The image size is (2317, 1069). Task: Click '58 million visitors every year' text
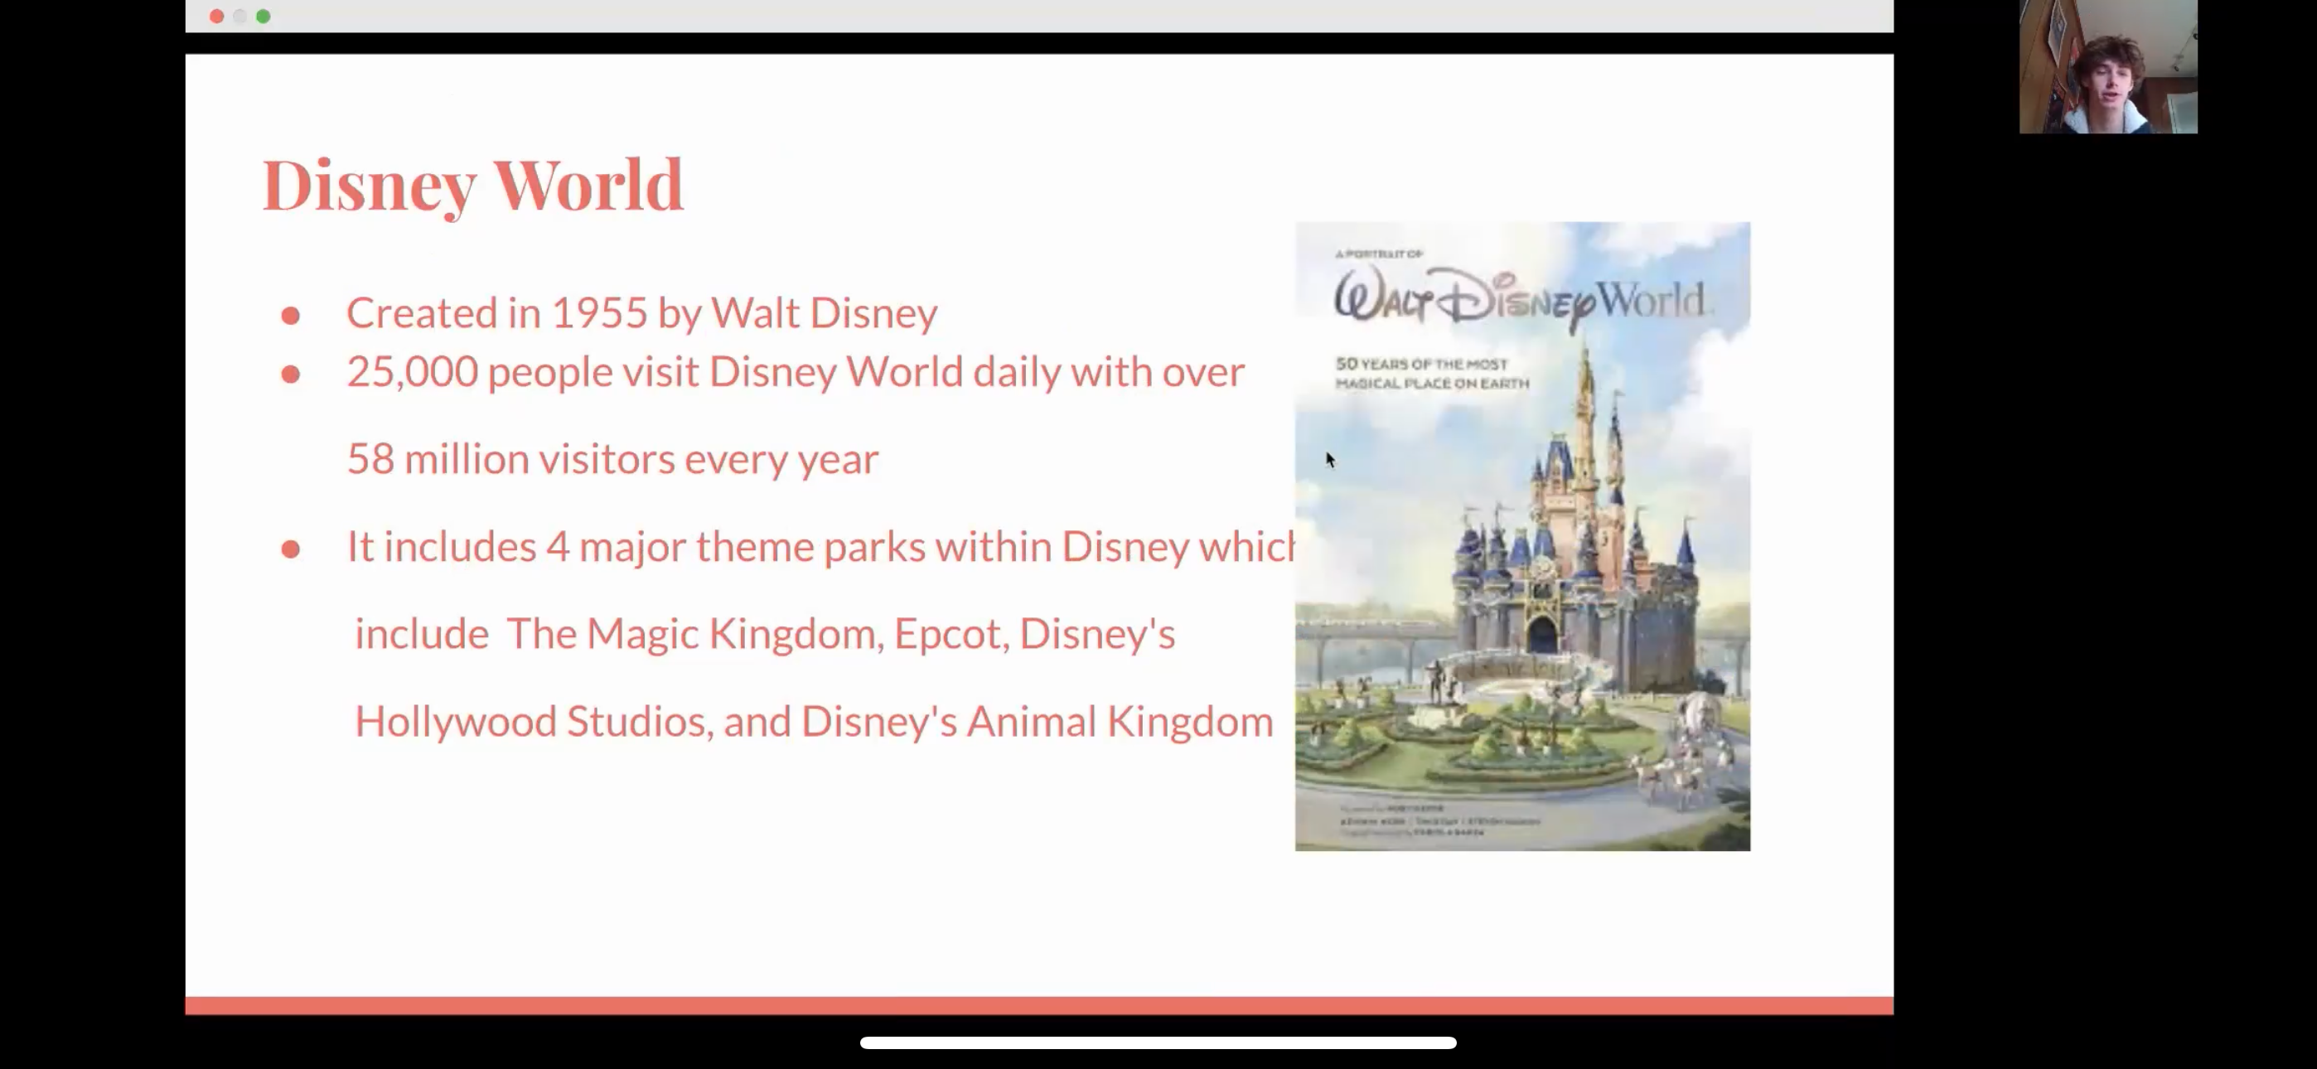pyautogui.click(x=612, y=459)
